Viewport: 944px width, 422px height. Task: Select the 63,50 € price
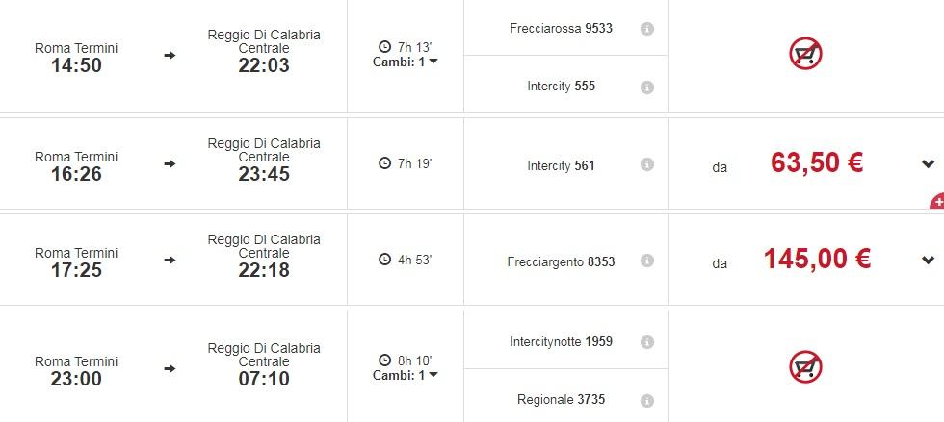point(816,163)
